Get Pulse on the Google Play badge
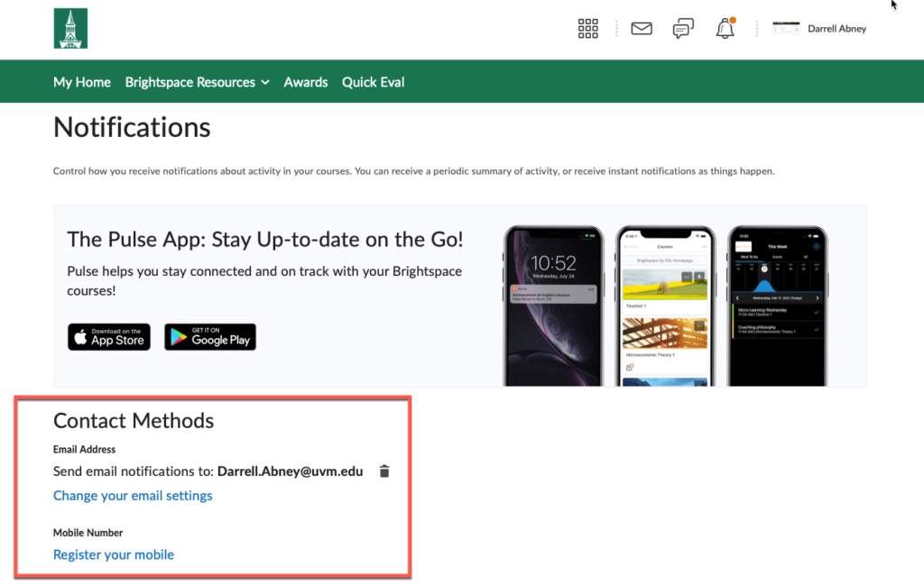The width and height of the screenshot is (924, 585). tap(209, 336)
